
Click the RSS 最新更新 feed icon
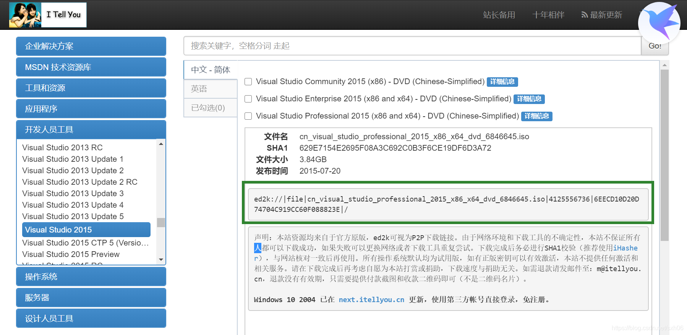coord(584,15)
